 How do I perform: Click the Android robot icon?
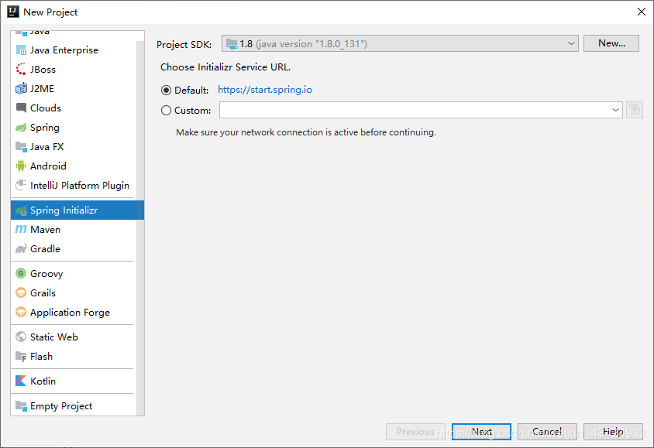click(21, 166)
